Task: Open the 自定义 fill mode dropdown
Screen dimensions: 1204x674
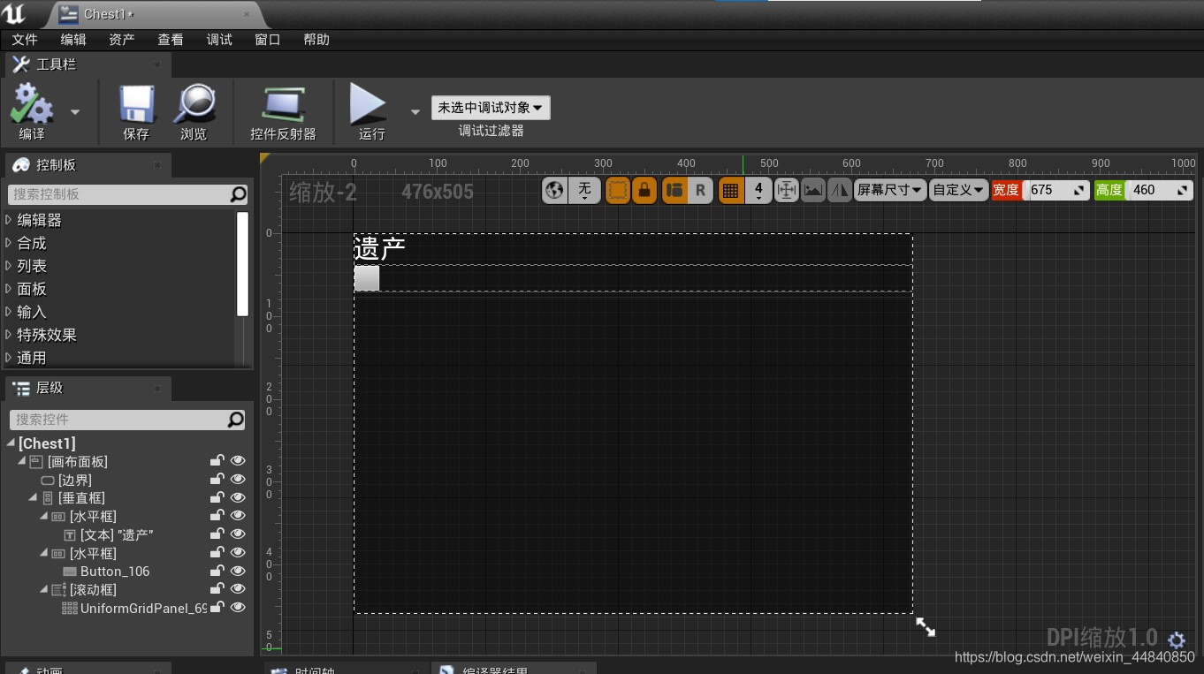Action: click(958, 190)
